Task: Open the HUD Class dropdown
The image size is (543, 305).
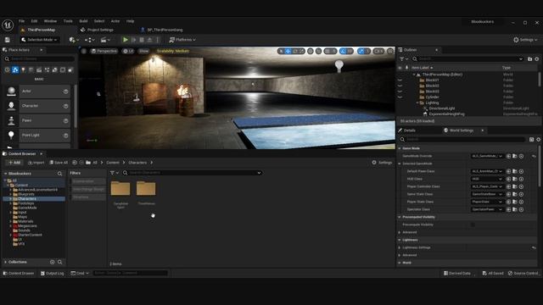Action: 487,179
